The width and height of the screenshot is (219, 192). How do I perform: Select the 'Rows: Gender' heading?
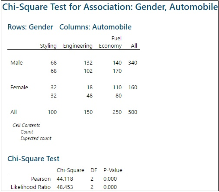[30, 27]
